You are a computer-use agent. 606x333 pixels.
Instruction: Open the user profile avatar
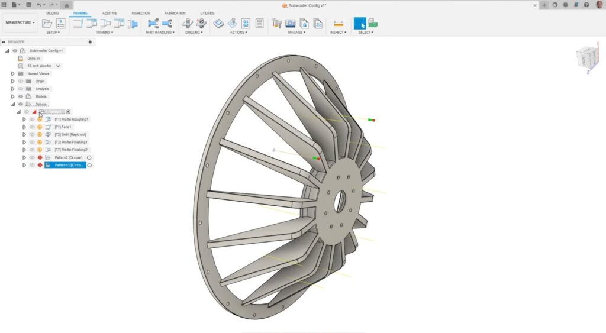599,5
